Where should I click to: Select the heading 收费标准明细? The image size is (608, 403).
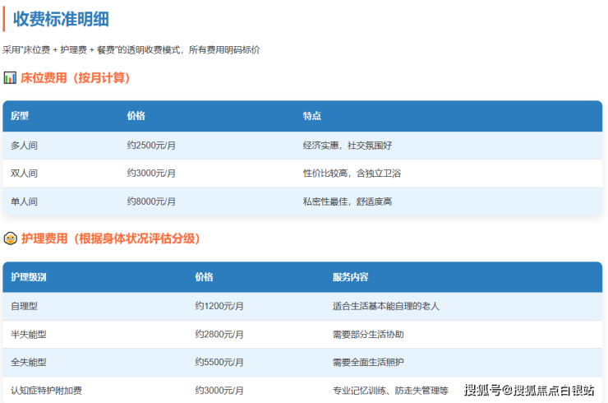(61, 19)
